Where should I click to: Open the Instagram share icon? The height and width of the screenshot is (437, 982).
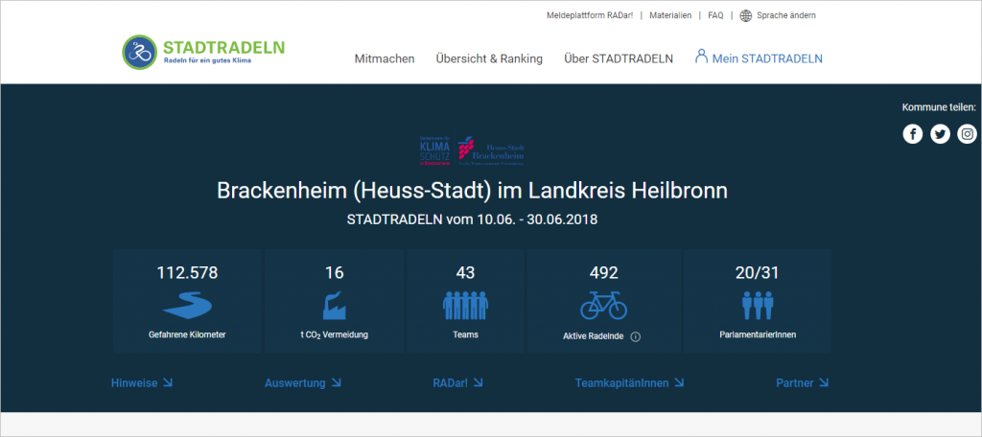coord(968,134)
